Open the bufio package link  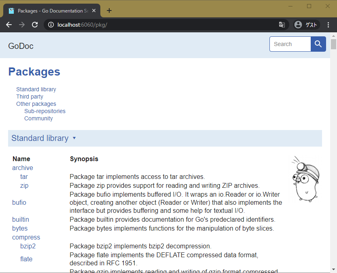pos(19,202)
